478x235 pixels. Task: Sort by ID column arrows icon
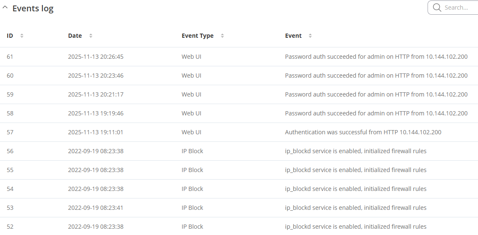click(22, 36)
